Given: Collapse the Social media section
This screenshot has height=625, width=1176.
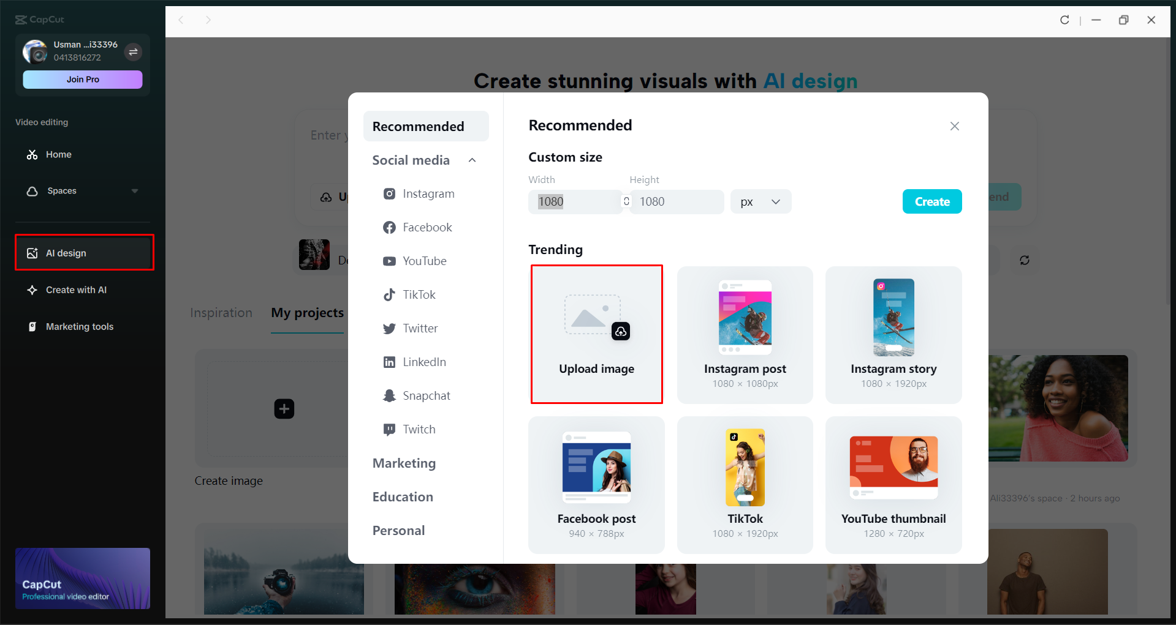Looking at the screenshot, I should (x=472, y=160).
